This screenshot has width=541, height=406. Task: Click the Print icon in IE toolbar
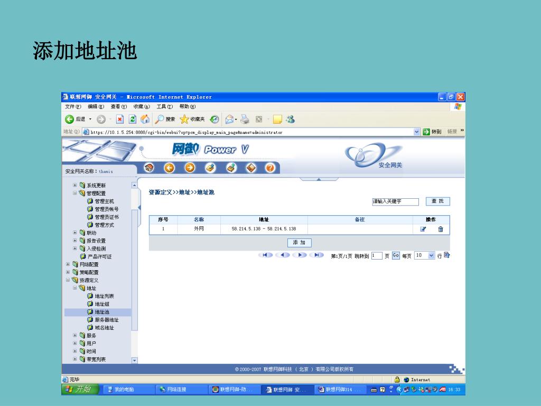[245, 119]
